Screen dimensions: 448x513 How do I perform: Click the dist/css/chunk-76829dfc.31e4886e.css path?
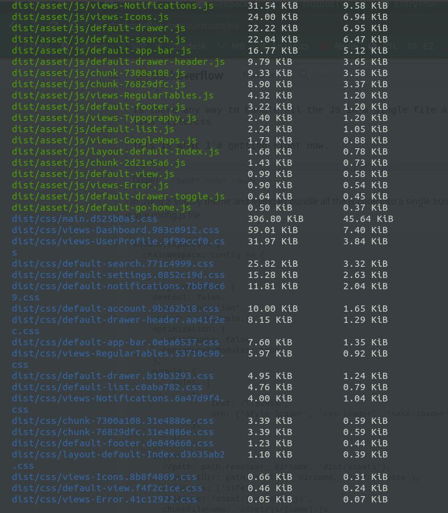pyautogui.click(x=113, y=432)
